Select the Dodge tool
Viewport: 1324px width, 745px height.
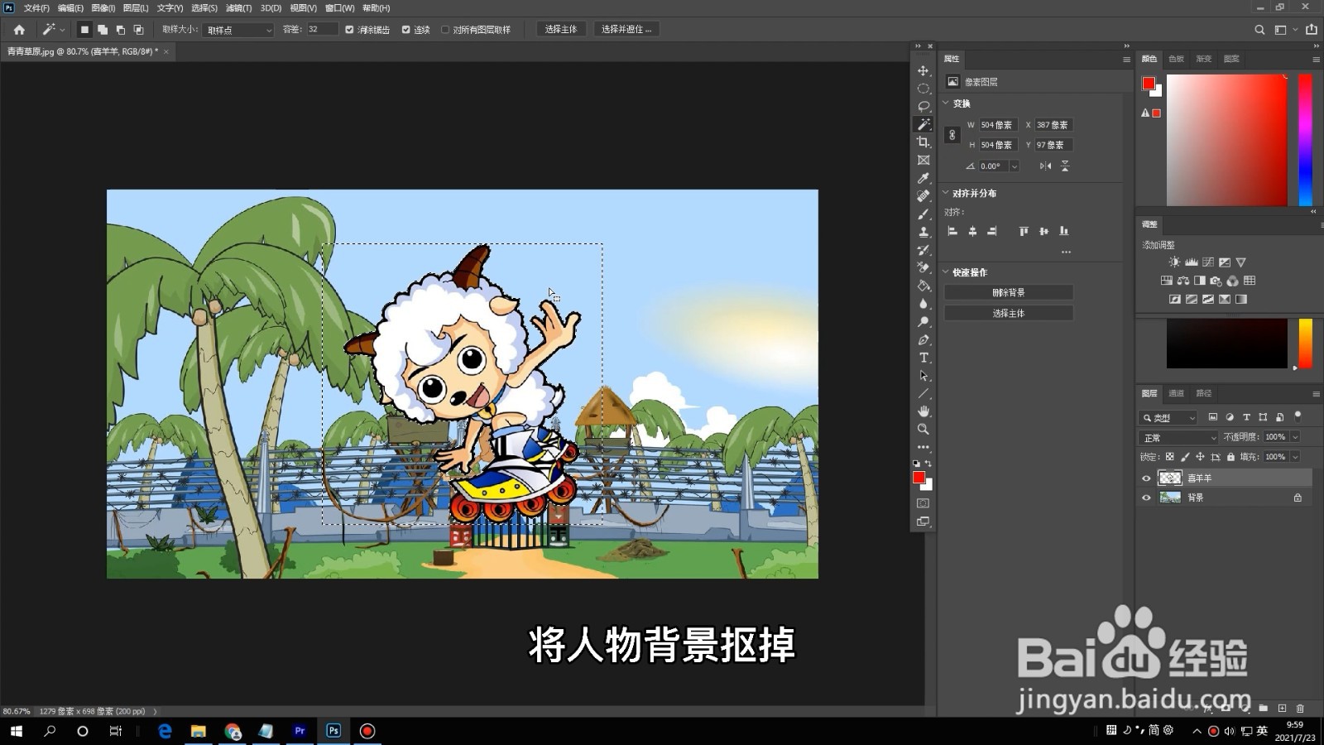click(x=923, y=321)
